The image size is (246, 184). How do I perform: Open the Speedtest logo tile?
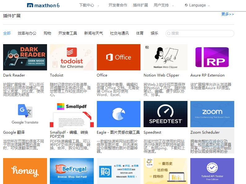pyautogui.click(x=166, y=114)
